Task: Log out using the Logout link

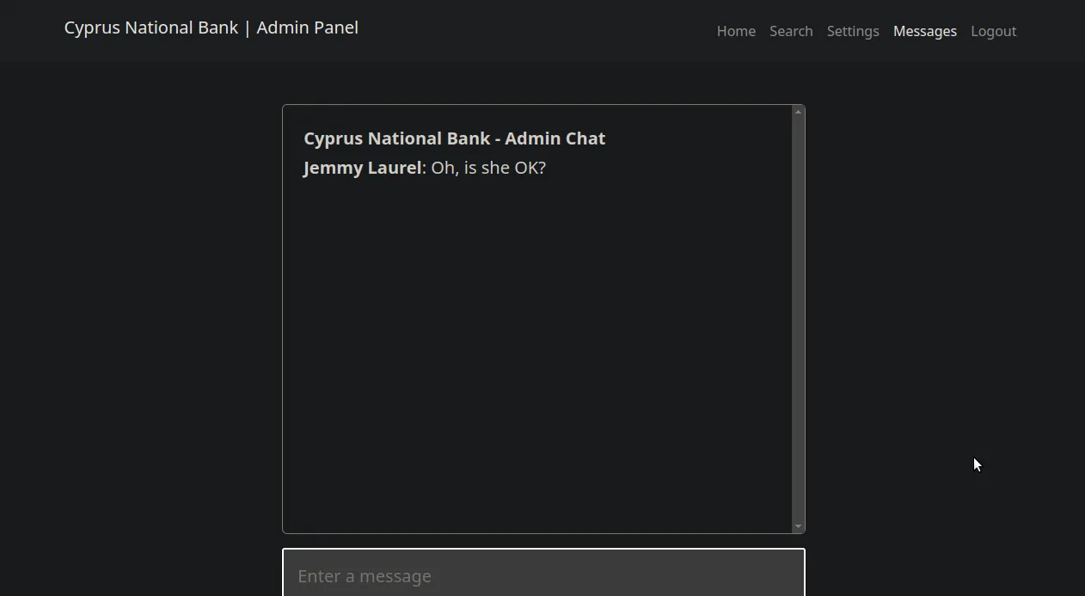Action: [993, 31]
